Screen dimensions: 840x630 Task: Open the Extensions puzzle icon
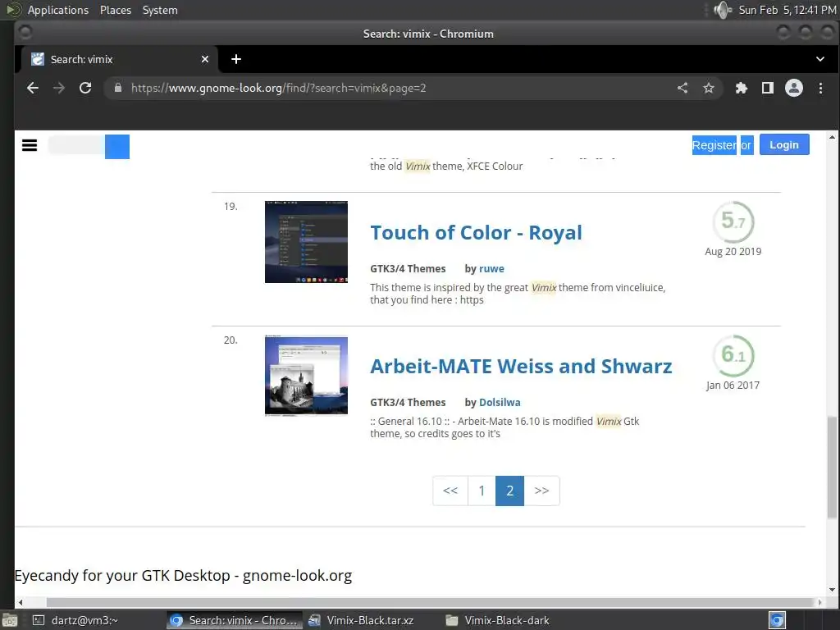[742, 88]
